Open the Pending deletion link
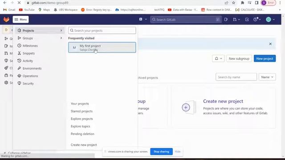 coord(82,134)
